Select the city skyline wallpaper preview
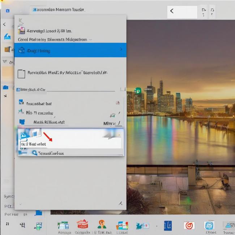 tap(181, 117)
